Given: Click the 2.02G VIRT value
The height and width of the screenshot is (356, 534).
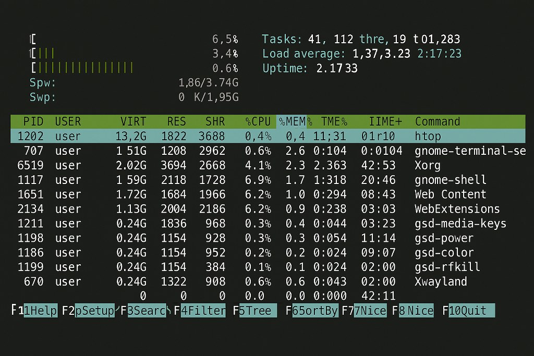Looking at the screenshot, I should click(131, 165).
